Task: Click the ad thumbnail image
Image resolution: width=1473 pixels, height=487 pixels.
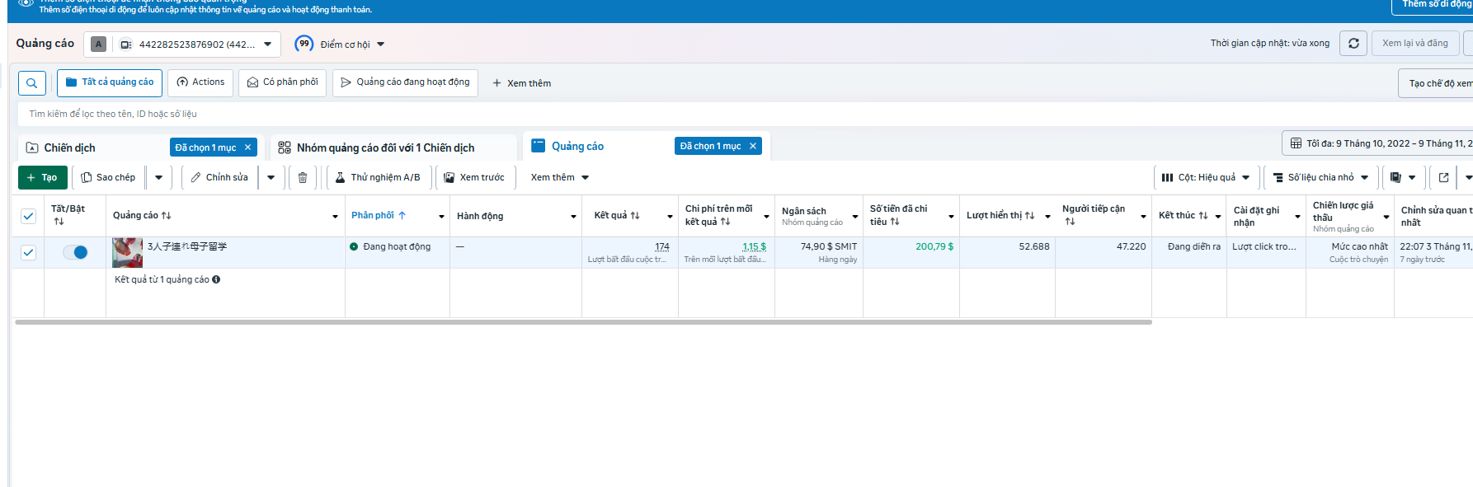Action: pyautogui.click(x=127, y=253)
